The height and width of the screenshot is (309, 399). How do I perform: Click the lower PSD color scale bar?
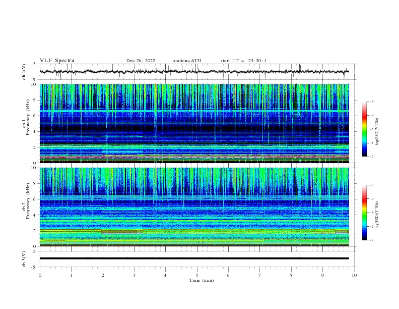pos(365,213)
